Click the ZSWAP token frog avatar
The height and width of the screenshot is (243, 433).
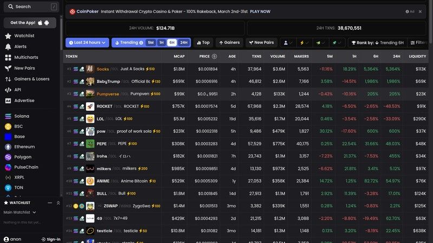[x=90, y=206]
